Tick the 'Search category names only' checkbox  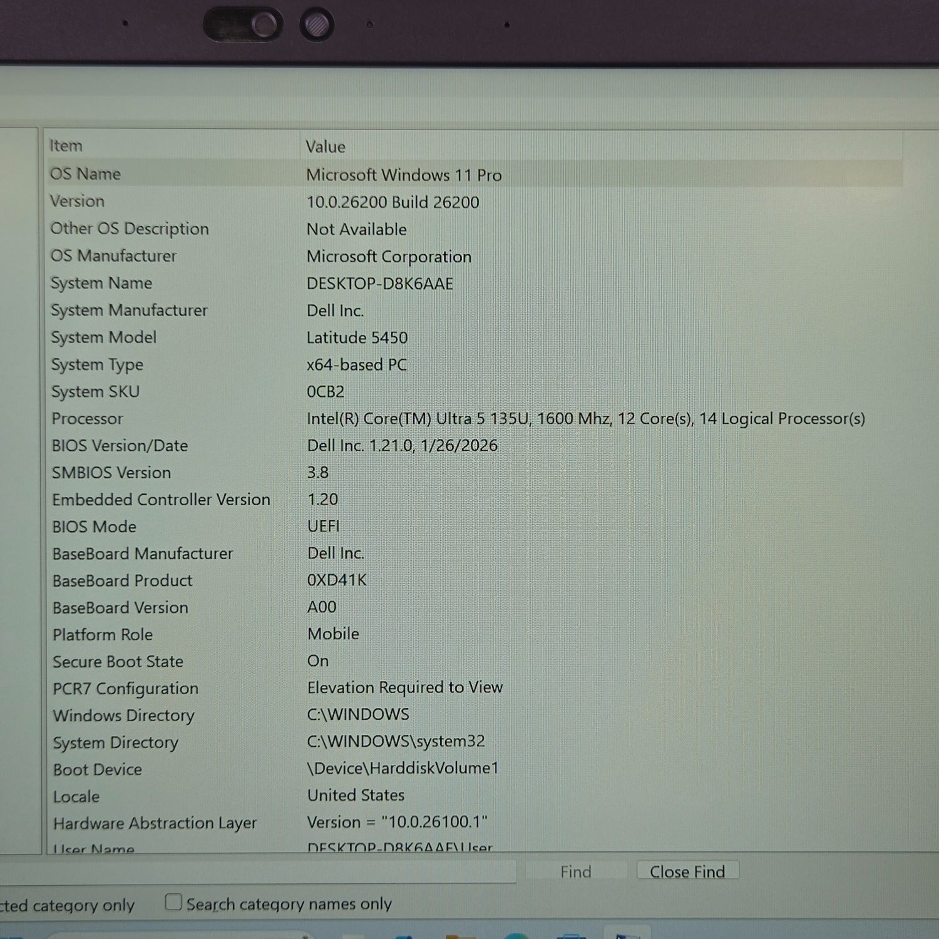pyautogui.click(x=173, y=902)
